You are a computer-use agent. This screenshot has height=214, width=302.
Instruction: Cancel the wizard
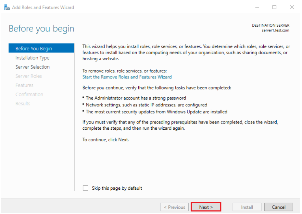[x=279, y=207]
